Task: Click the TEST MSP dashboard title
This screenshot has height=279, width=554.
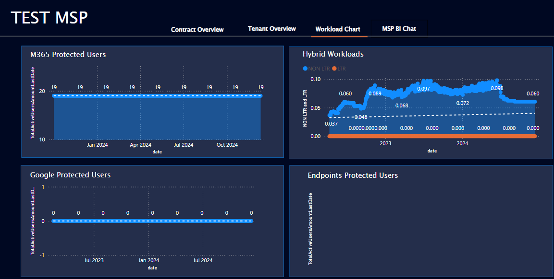Action: 49,18
